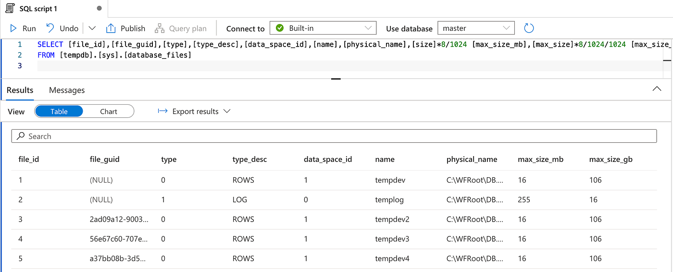This screenshot has height=272, width=673.
Task: Open the Use database master dropdown
Action: (476, 28)
